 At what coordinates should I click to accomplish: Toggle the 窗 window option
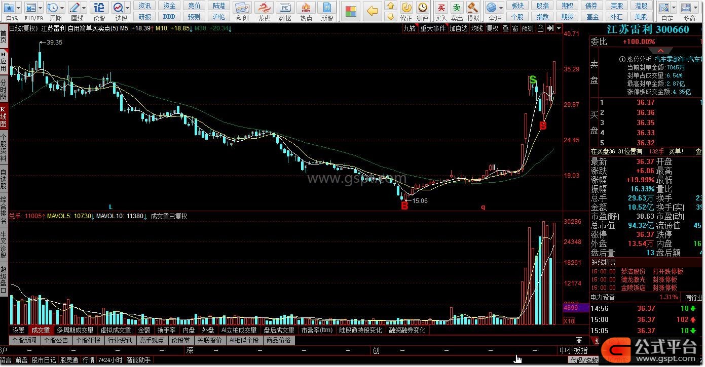point(515,29)
